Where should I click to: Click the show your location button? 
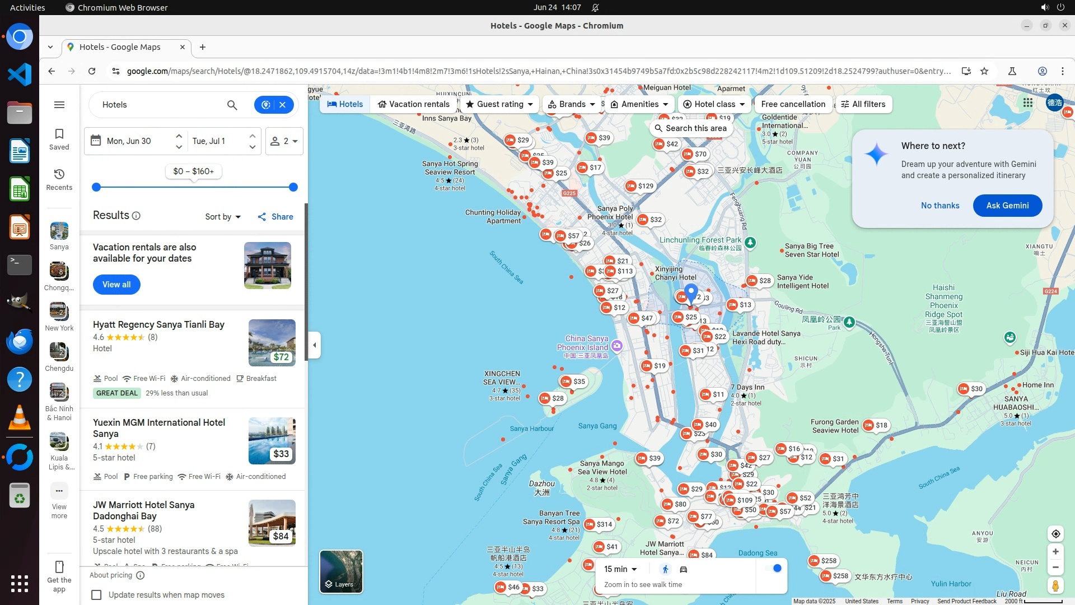(x=1055, y=534)
